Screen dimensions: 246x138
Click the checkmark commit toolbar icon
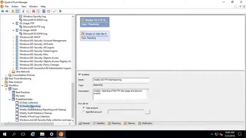55,11
